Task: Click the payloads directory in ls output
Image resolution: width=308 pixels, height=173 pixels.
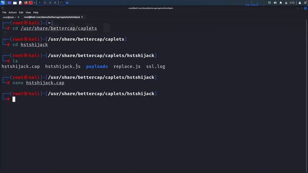Action: point(97,66)
